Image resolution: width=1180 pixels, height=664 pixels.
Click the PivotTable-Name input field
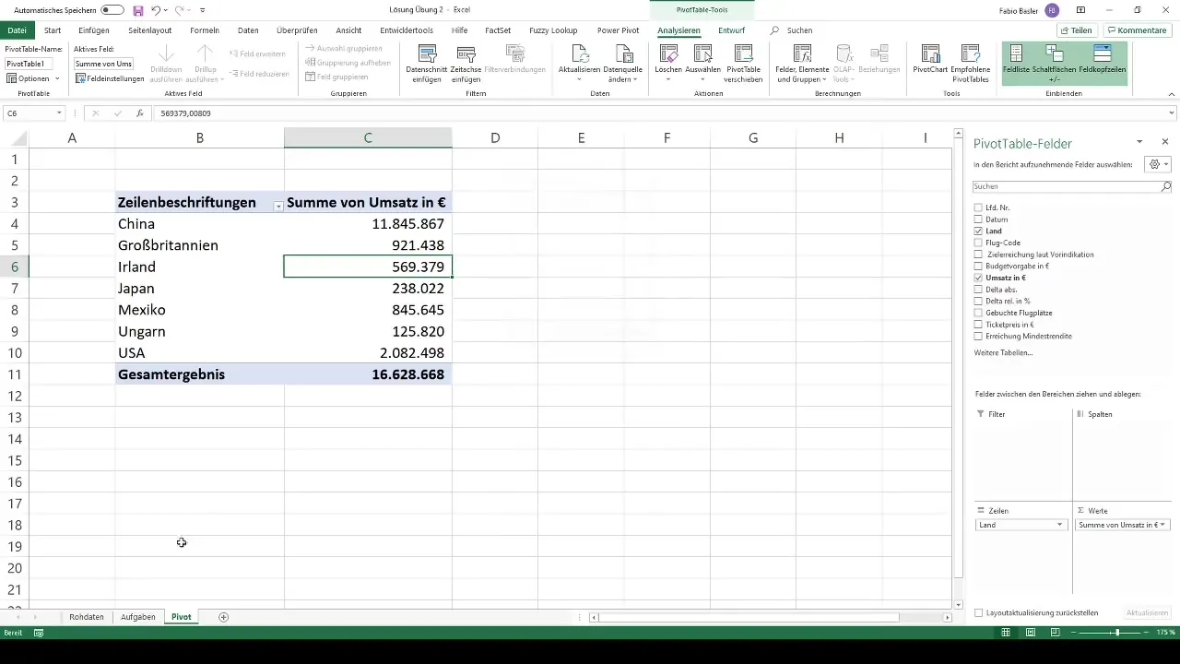[x=29, y=64]
